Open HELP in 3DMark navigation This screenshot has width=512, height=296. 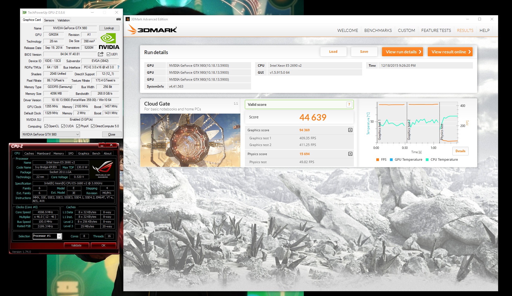click(484, 31)
